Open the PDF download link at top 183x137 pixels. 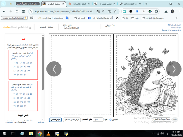pyautogui.click(x=171, y=30)
